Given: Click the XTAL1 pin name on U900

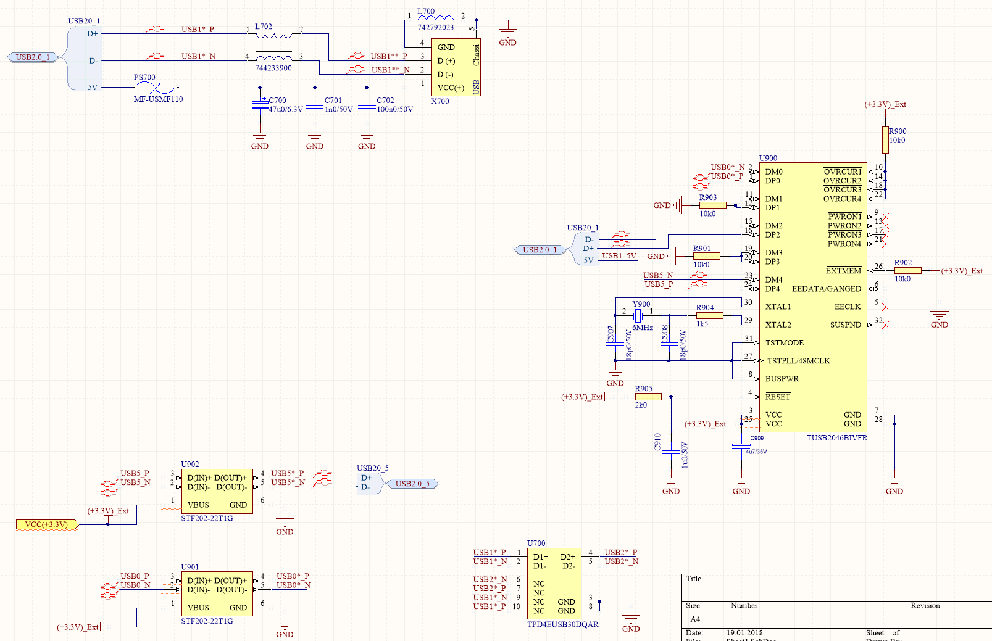Looking at the screenshot, I should [778, 307].
